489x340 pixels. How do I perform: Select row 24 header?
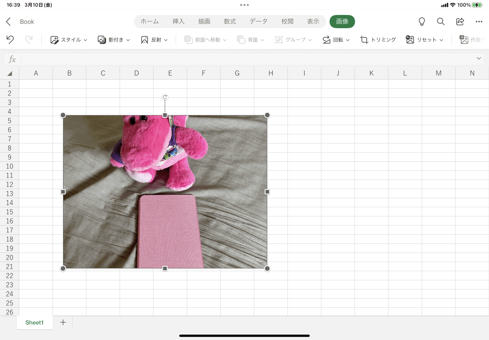pyautogui.click(x=10, y=294)
